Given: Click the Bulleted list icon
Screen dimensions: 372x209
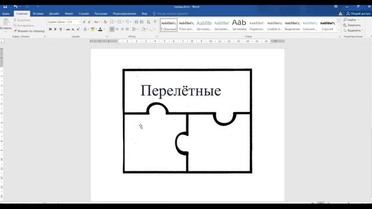Looking at the screenshot, I should point(112,22).
